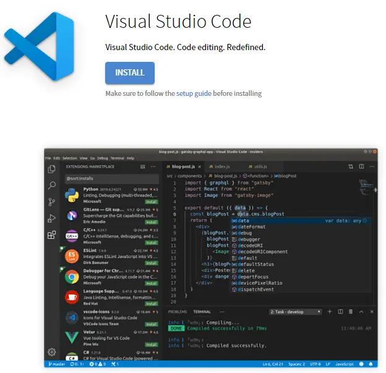Image resolution: width=386 pixels, height=373 pixels.
Task: Install the Python extension
Action: [x=152, y=202]
